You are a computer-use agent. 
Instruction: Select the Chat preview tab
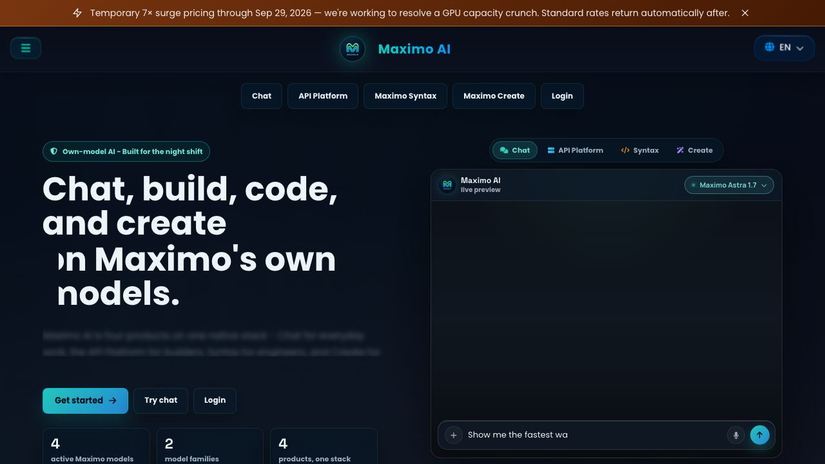point(515,150)
